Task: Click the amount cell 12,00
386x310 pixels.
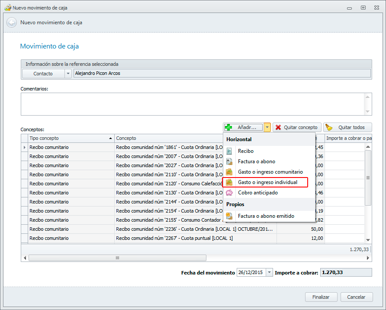Action: [301, 239]
